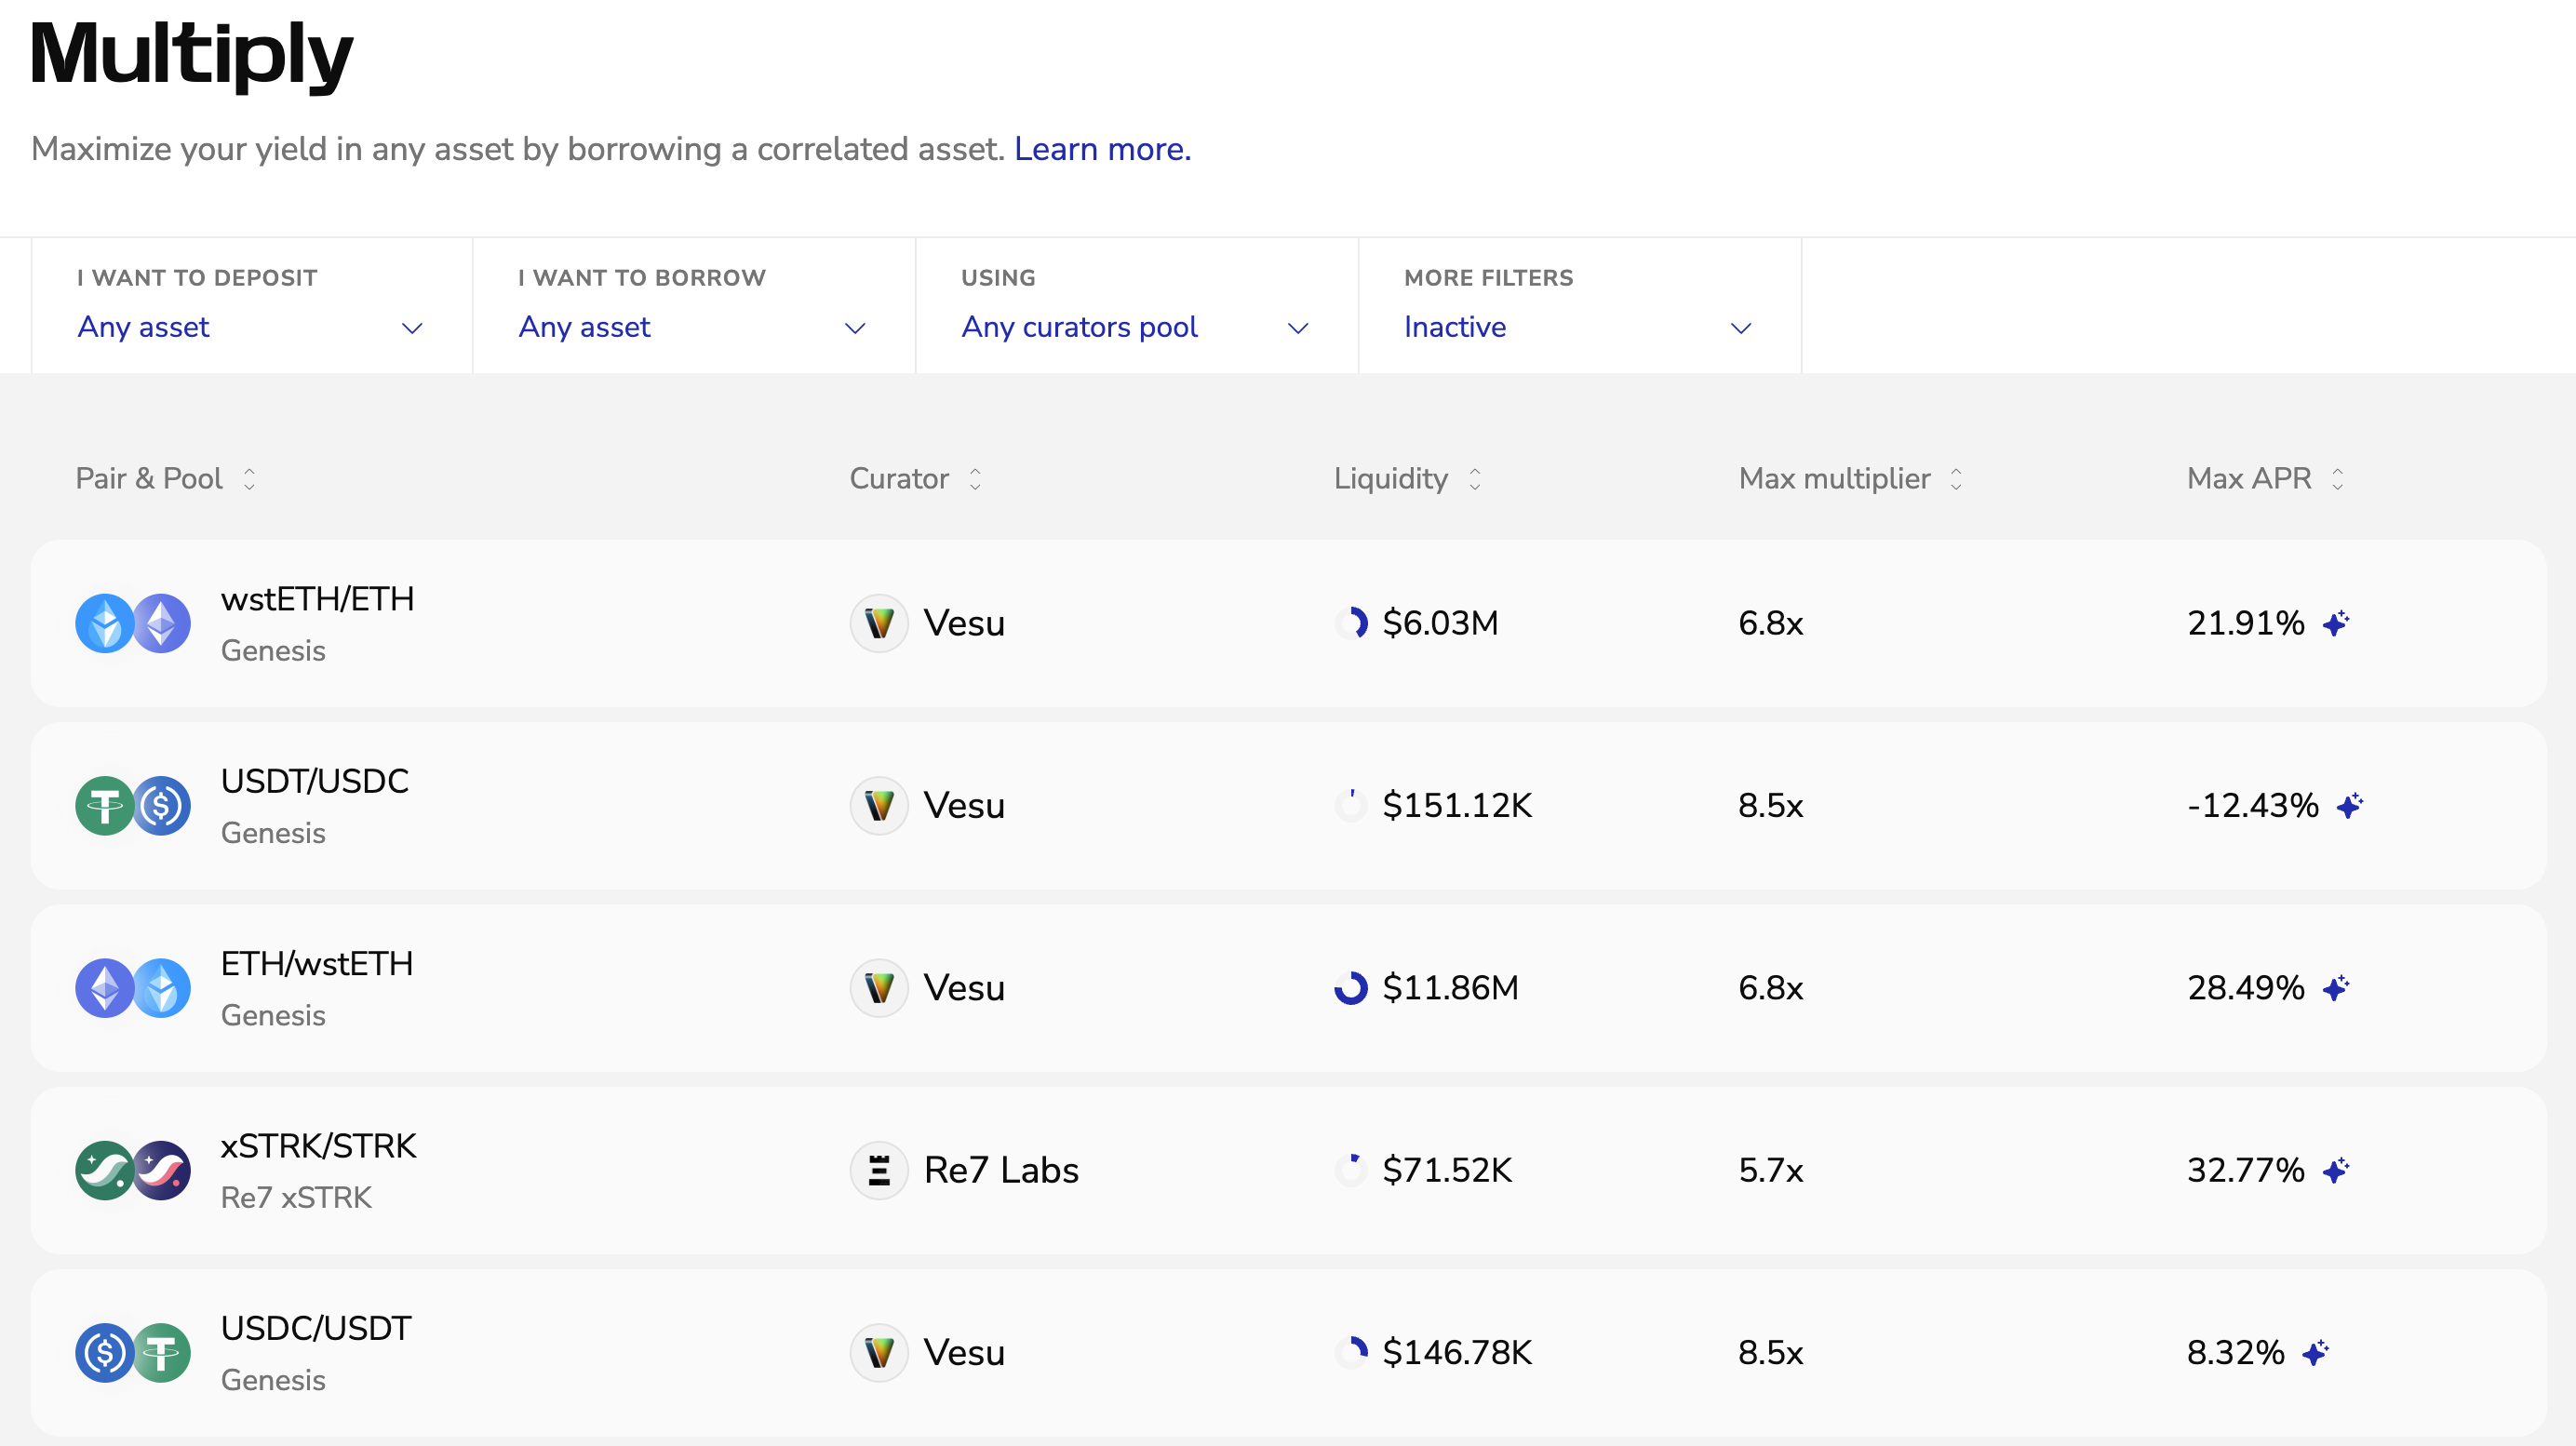2576x1446 pixels.
Task: Click the wstETH/ETH pair token icons
Action: pyautogui.click(x=133, y=623)
